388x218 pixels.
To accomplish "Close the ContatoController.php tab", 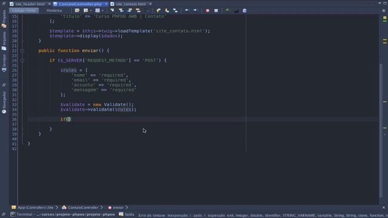I will point(106,4).
